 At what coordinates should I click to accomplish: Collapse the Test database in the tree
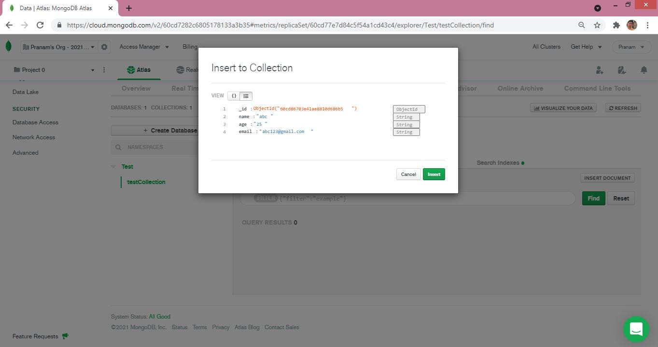pos(113,166)
